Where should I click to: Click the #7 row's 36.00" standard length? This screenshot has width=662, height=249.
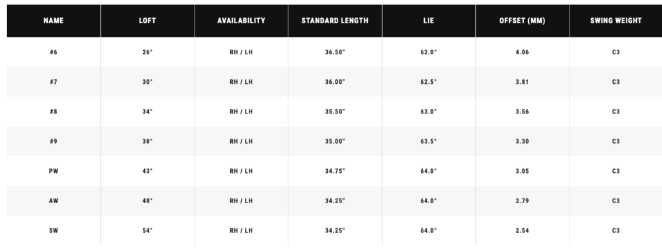pos(335,82)
